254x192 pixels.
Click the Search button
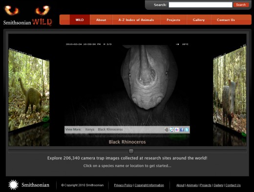[x=241, y=5]
